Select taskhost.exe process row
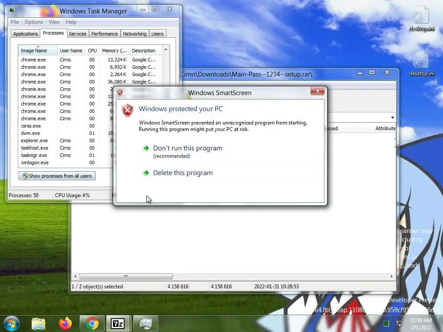Viewport: 443px width, 332px height. [66, 148]
